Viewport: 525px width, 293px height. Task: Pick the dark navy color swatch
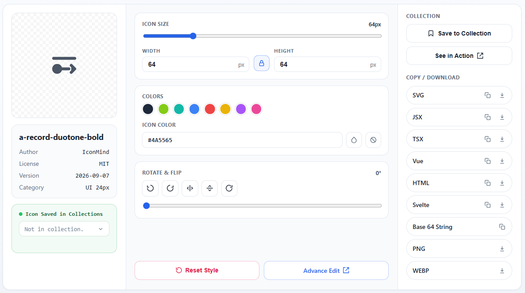148,109
